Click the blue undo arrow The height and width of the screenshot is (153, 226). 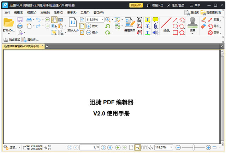click(38, 19)
